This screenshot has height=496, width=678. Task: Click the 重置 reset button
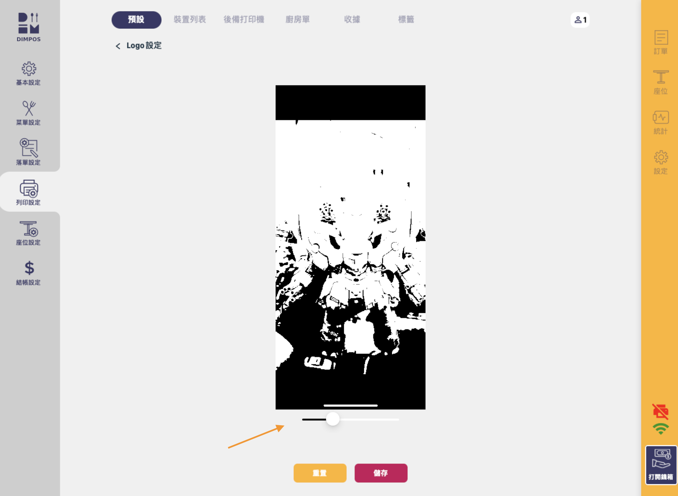coord(320,473)
